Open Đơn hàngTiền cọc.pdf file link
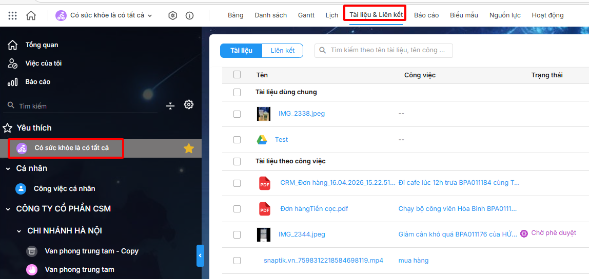Screen dimensions: 589x279 point(314,209)
